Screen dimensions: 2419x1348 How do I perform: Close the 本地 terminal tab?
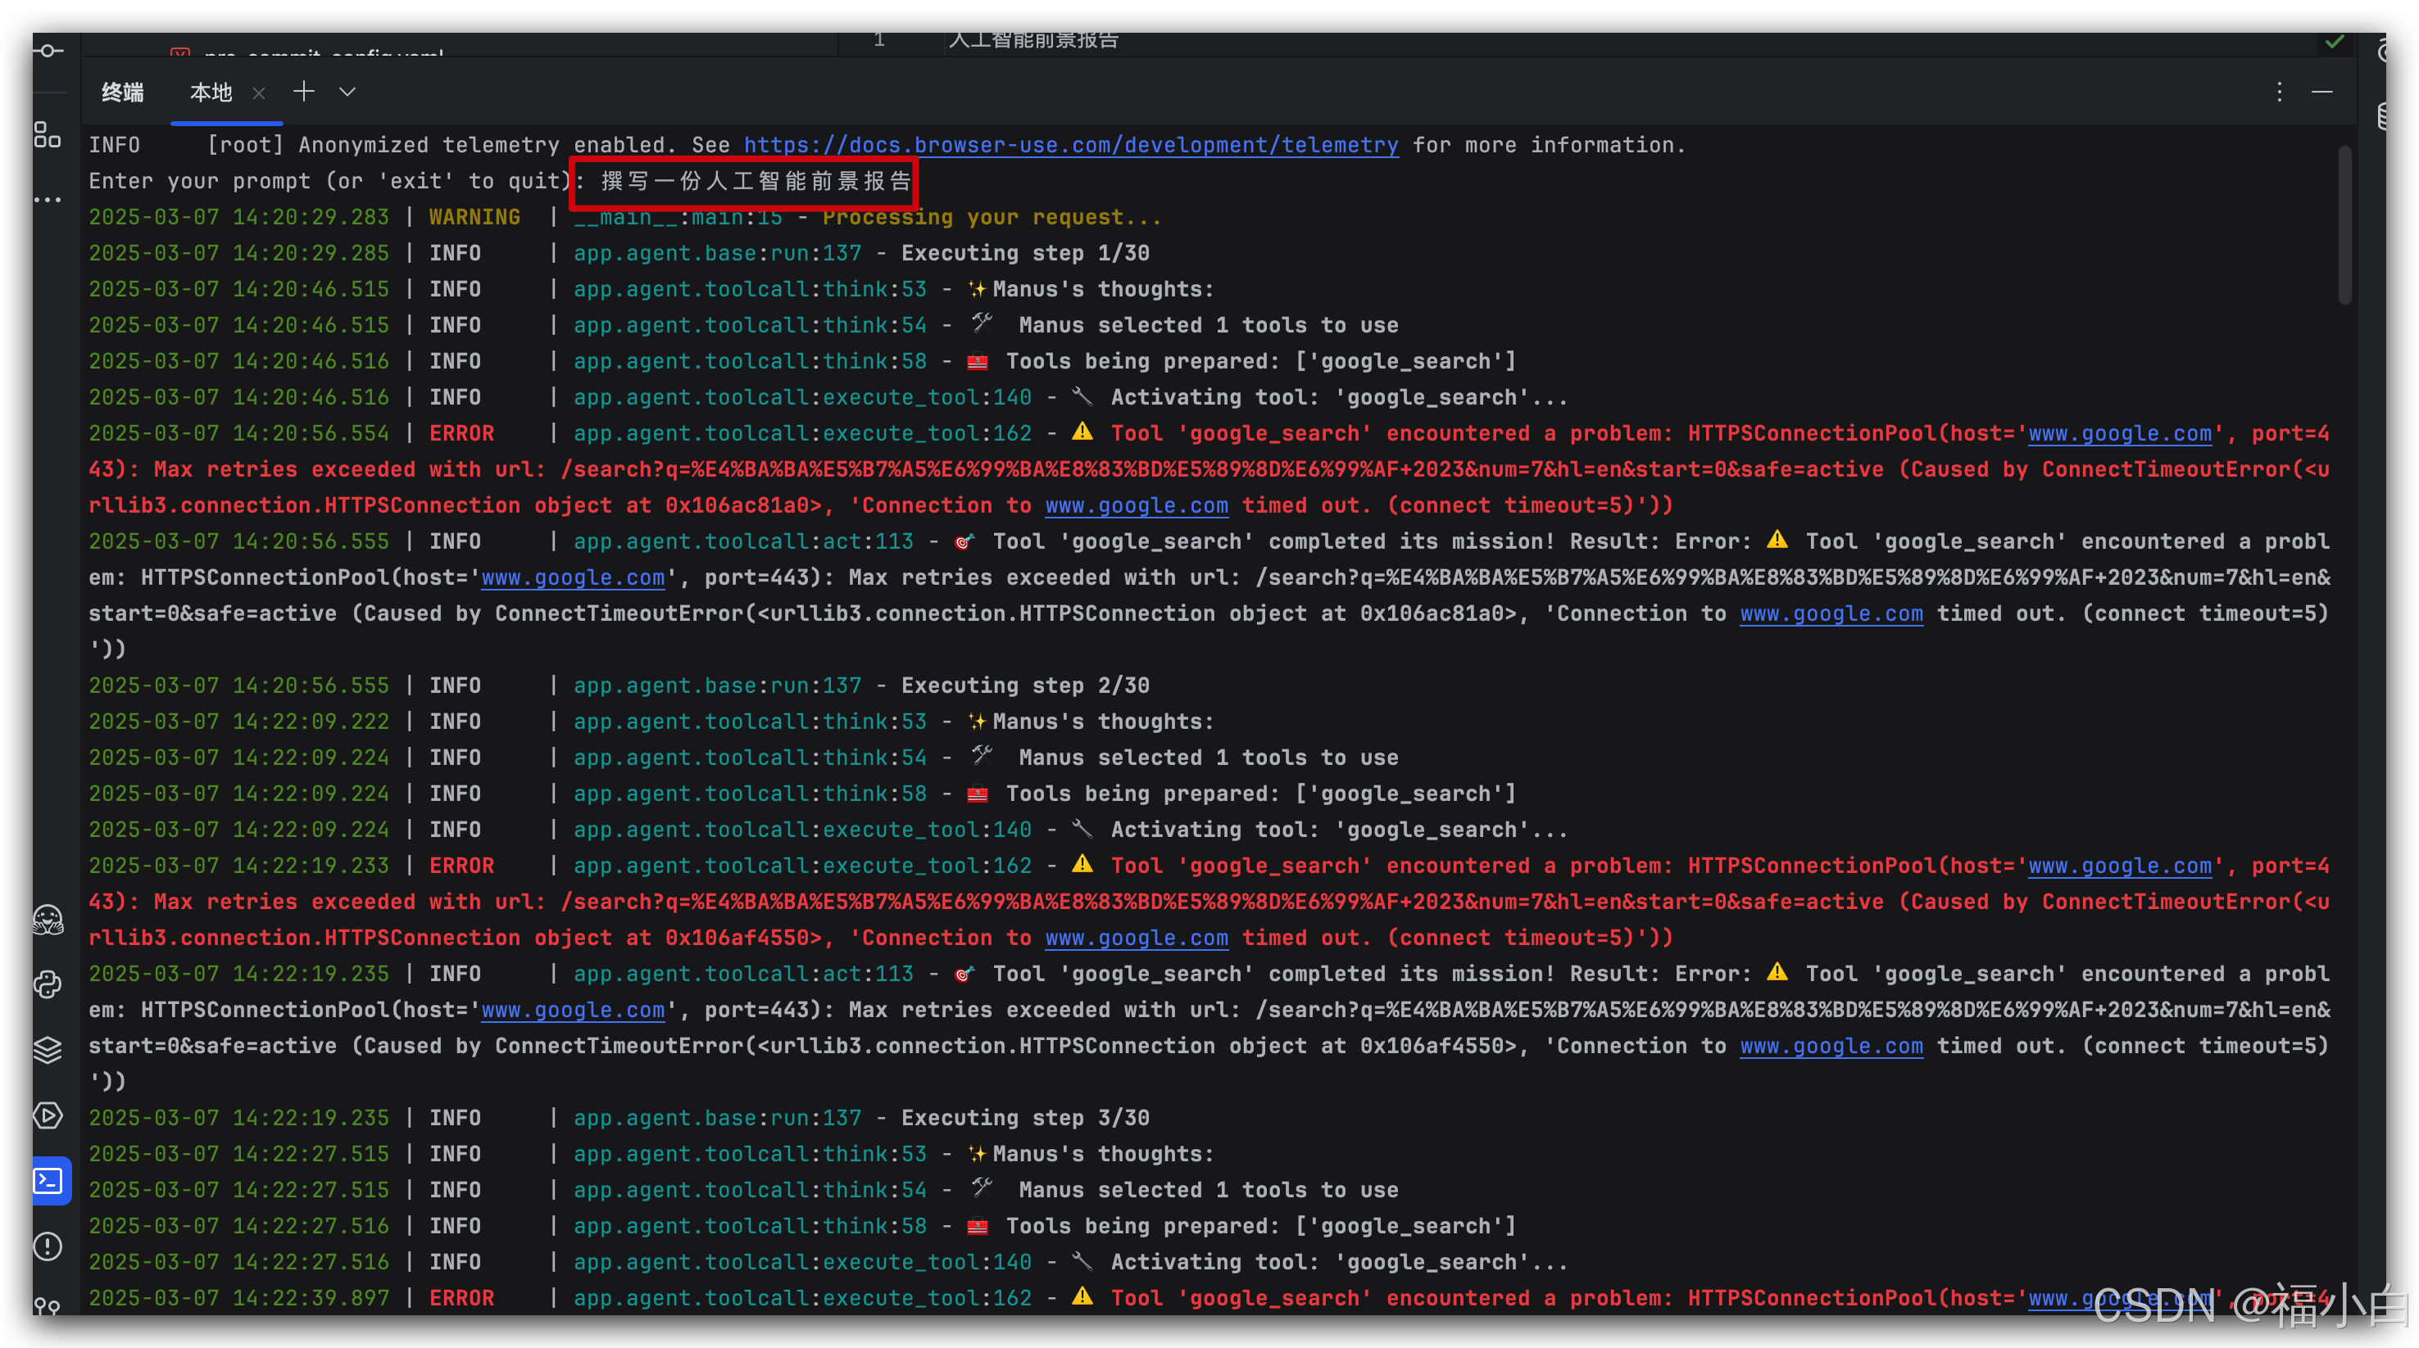[259, 93]
